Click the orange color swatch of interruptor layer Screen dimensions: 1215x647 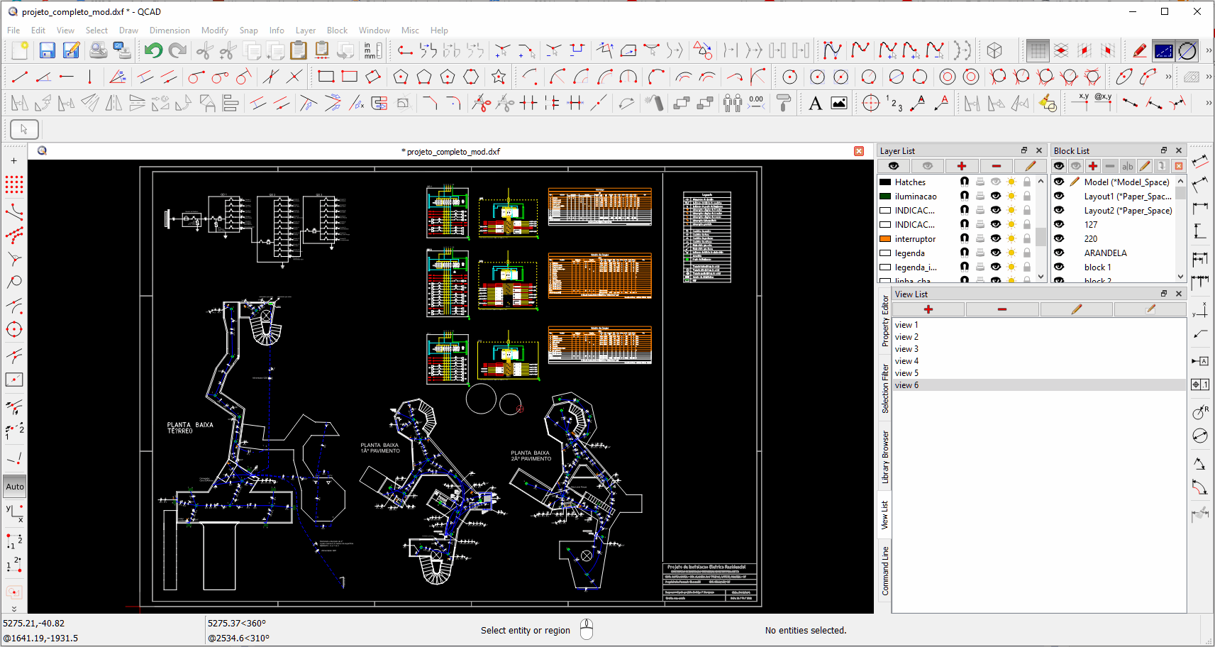885,239
